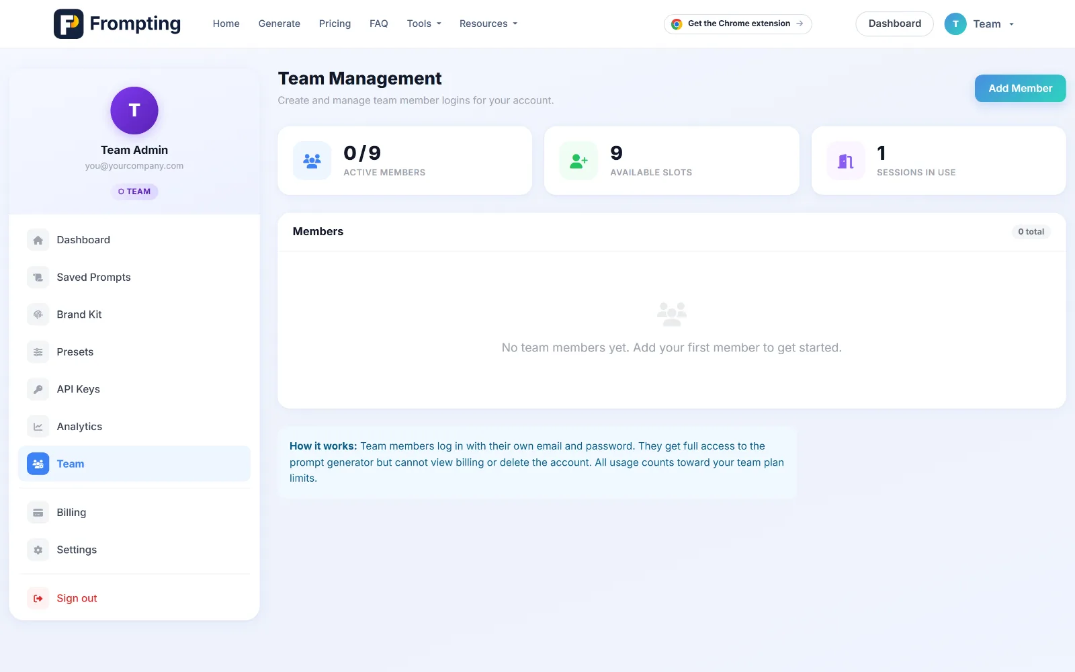The height and width of the screenshot is (672, 1075).
Task: Open the Settings label in the sidebar
Action: 77,550
